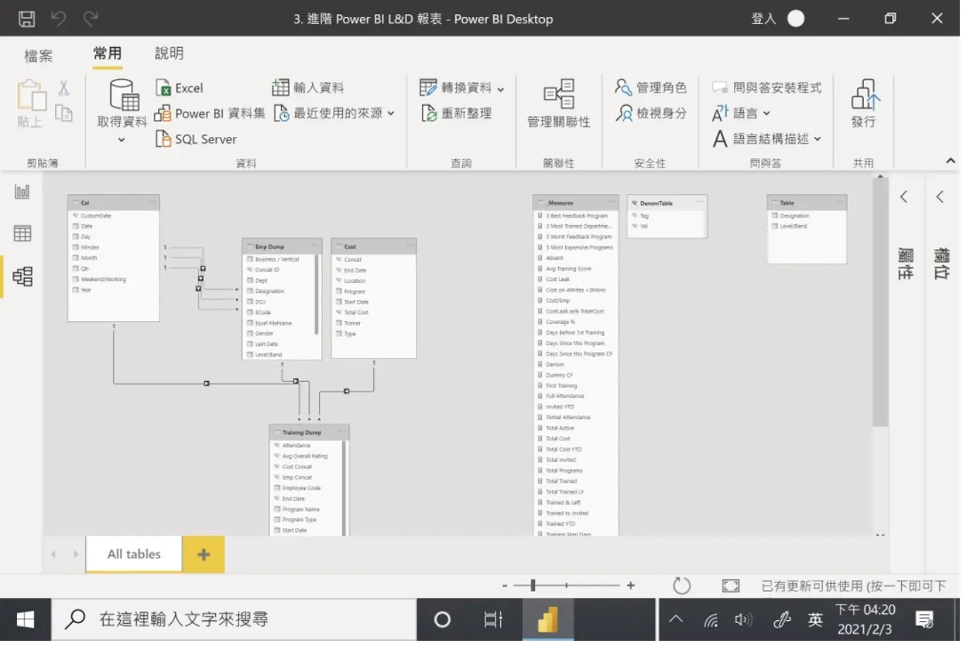Image resolution: width=964 pixels, height=645 pixels.
Task: Expand the 屬性 properties pane chevron
Action: pyautogui.click(x=904, y=198)
